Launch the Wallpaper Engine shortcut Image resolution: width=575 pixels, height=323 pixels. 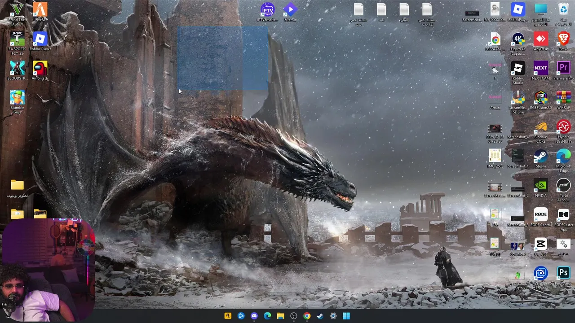point(541,278)
